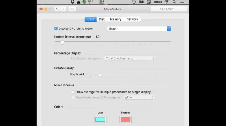Open the Dropbox menu bar icon
This screenshot has width=226, height=126.
click(73, 2)
